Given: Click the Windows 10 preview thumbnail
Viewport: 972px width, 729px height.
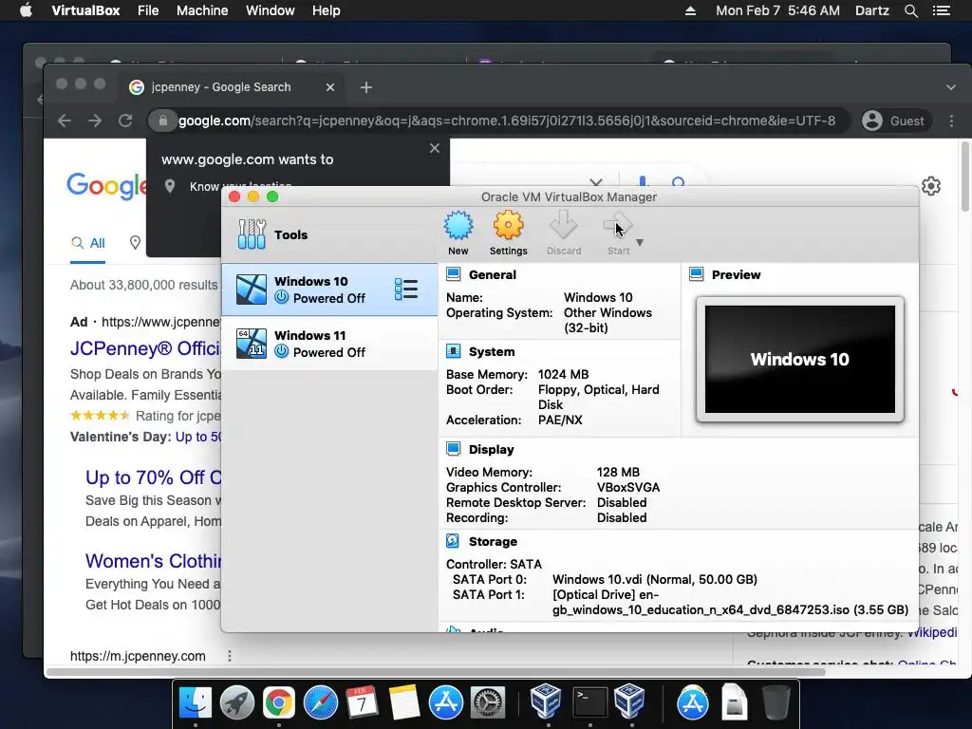Looking at the screenshot, I should [x=799, y=359].
